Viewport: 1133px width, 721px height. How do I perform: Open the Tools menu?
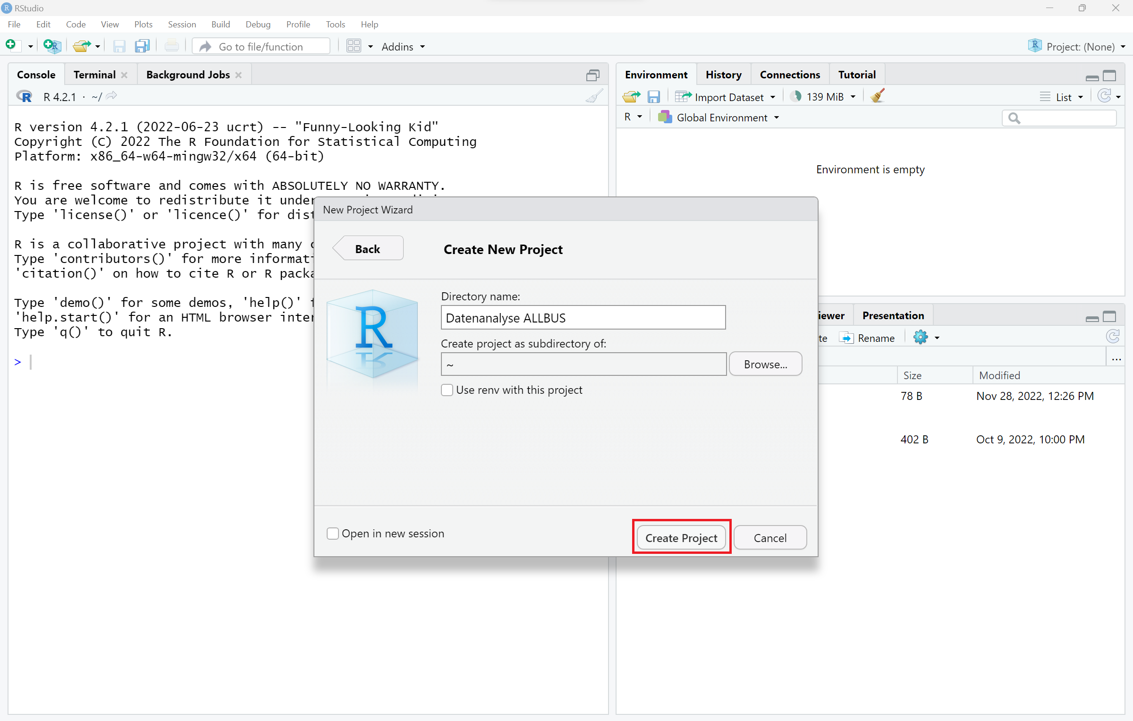point(335,24)
